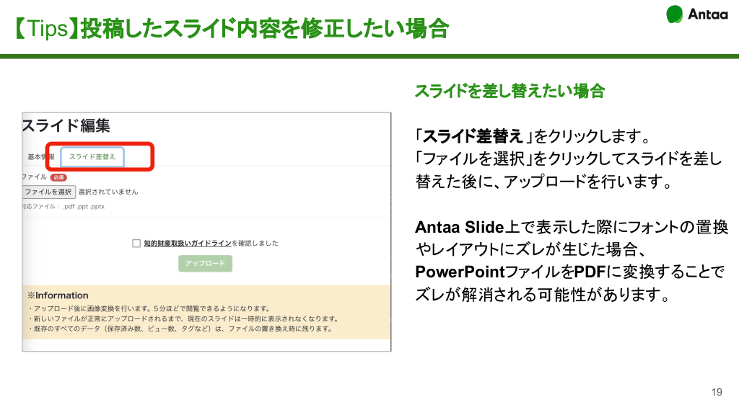Click the green Antaa logo icon

point(674,14)
